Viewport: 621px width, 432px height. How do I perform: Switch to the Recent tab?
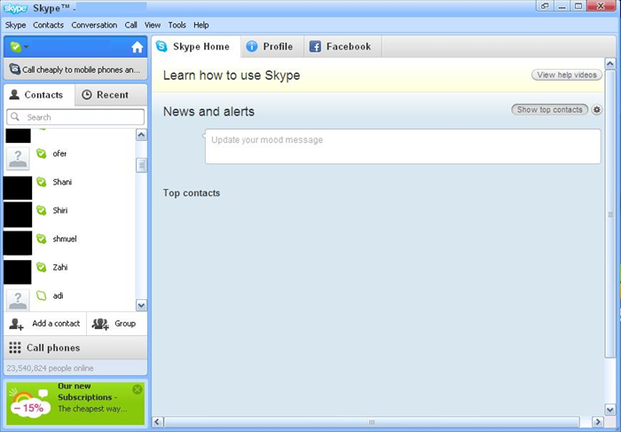coord(111,95)
